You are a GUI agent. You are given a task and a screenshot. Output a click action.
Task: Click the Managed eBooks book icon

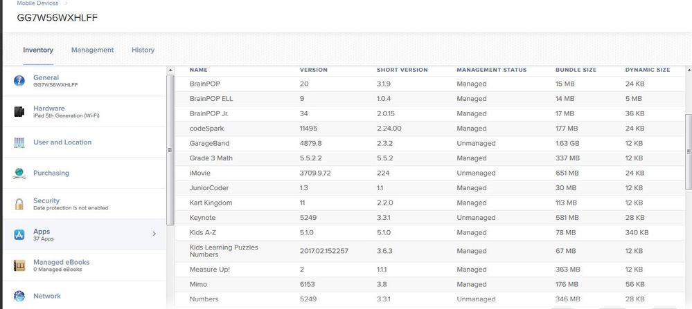(19, 265)
